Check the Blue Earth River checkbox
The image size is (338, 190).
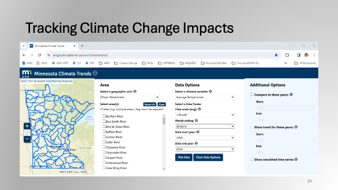pos(104,121)
